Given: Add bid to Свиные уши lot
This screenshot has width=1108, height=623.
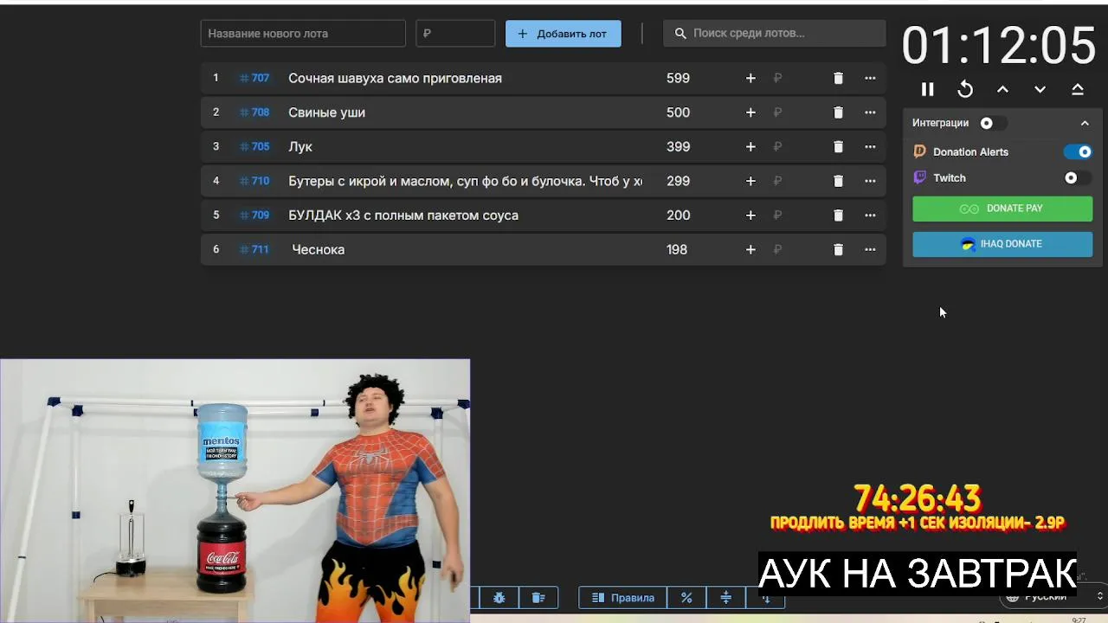Looking at the screenshot, I should [x=750, y=112].
